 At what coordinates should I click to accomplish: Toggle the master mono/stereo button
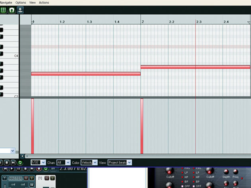pos(32,185)
